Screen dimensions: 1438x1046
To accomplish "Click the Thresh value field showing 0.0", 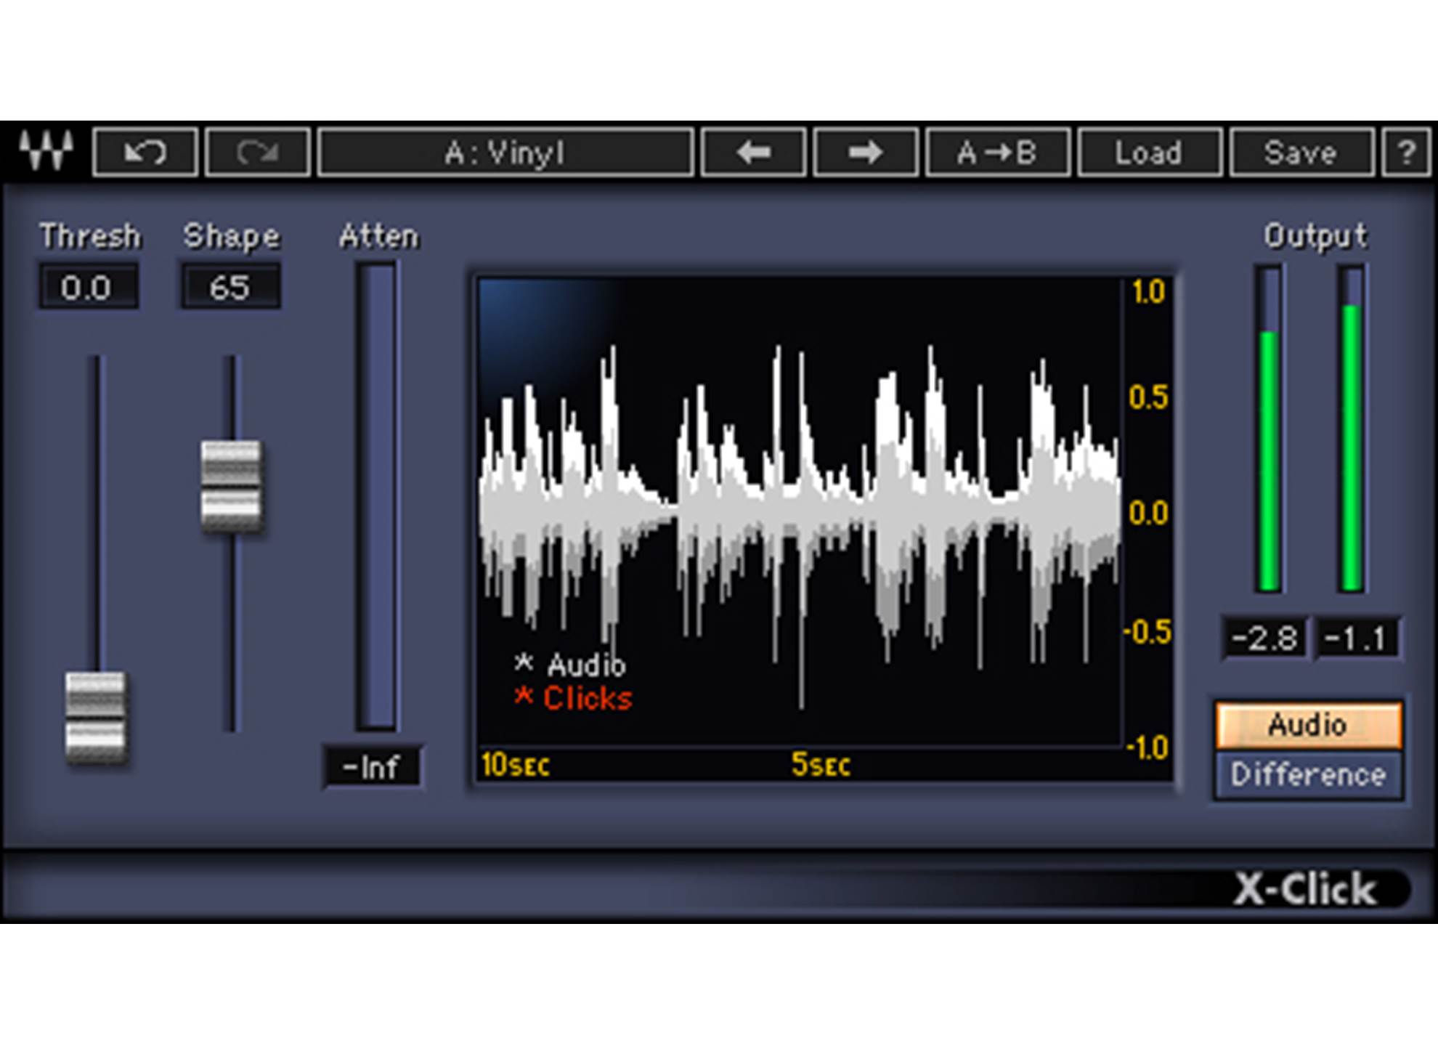I will (x=89, y=288).
